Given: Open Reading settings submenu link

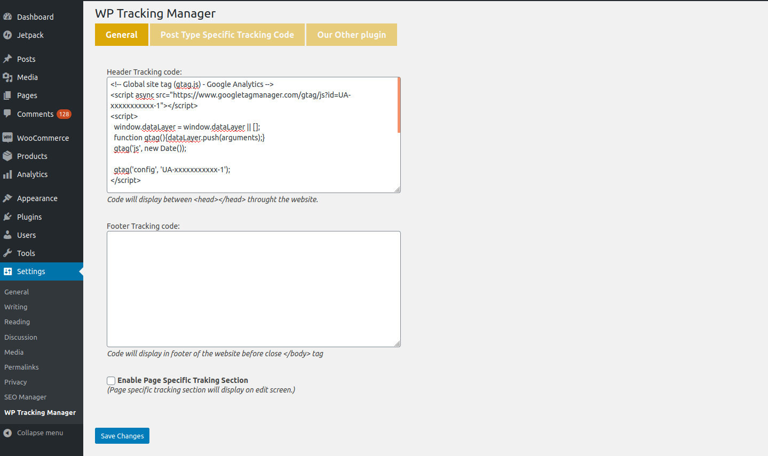Looking at the screenshot, I should point(17,322).
